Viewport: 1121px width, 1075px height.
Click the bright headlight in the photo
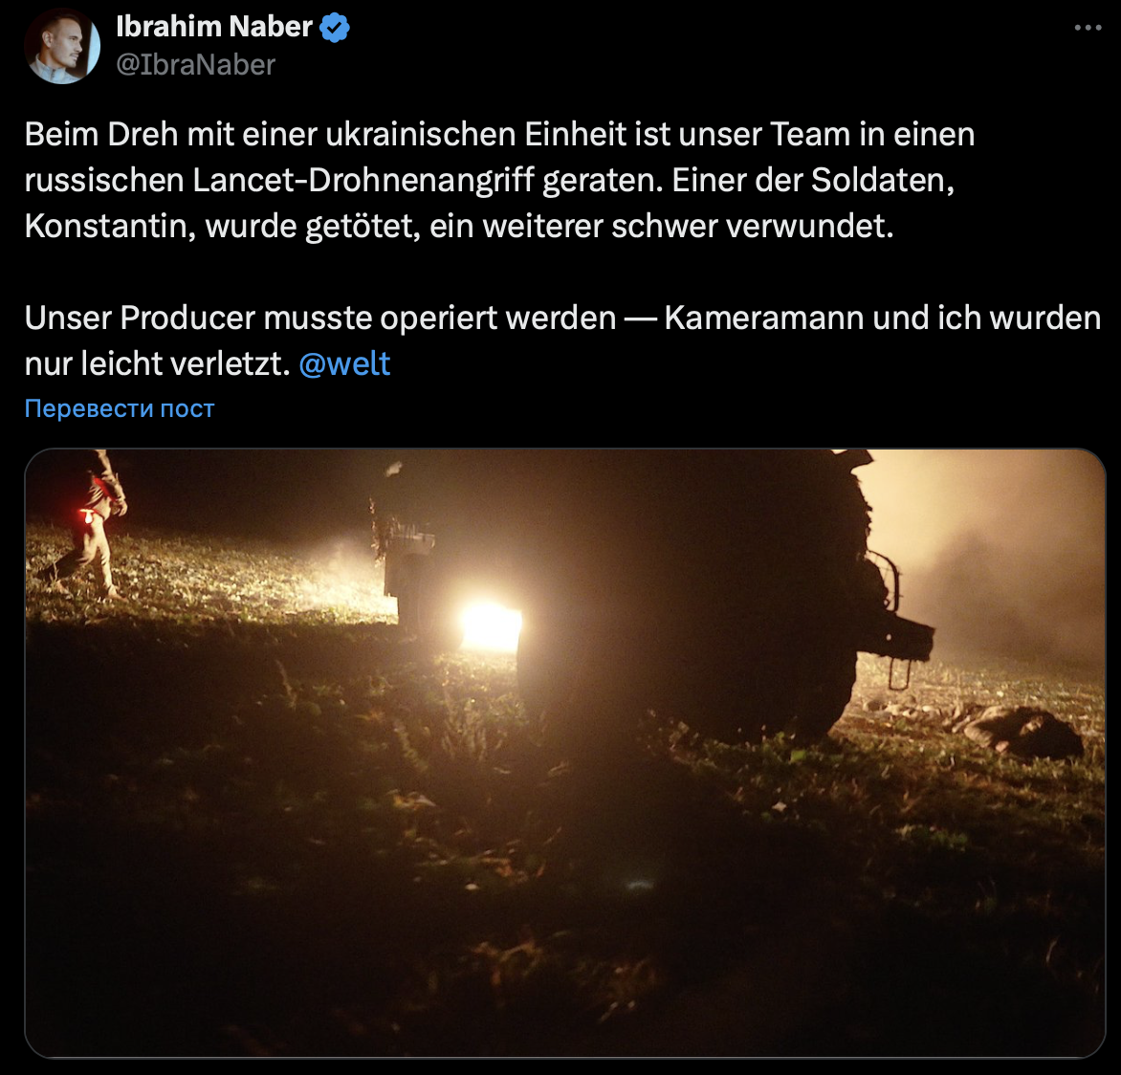tap(491, 626)
